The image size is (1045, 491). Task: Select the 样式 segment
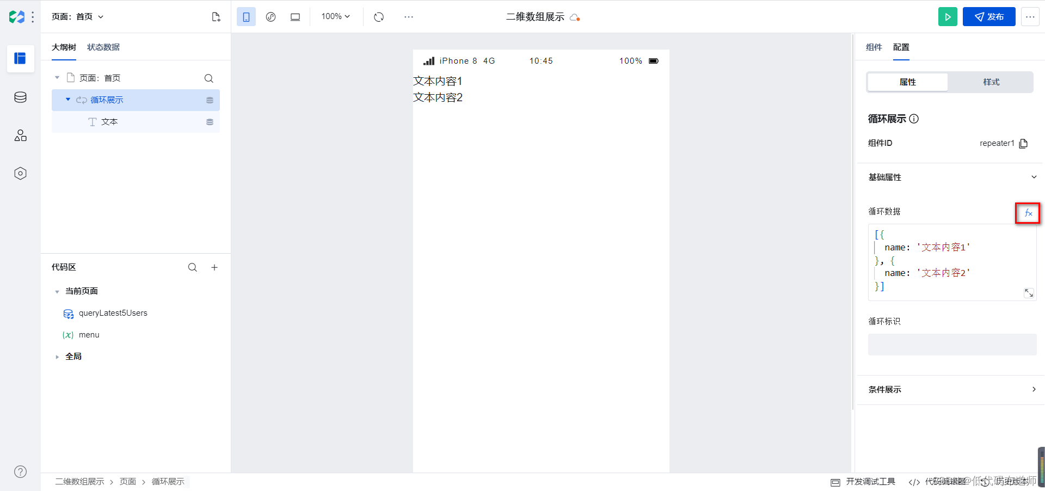[x=991, y=82]
